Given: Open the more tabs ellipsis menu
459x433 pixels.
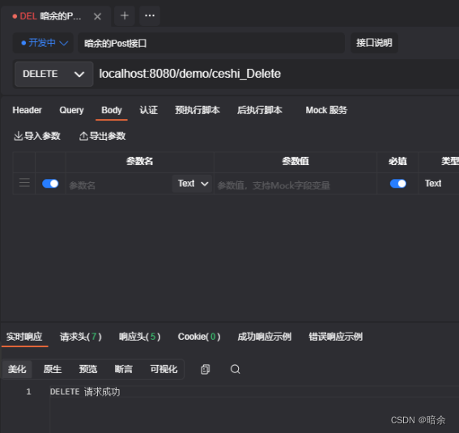Looking at the screenshot, I should (x=150, y=16).
